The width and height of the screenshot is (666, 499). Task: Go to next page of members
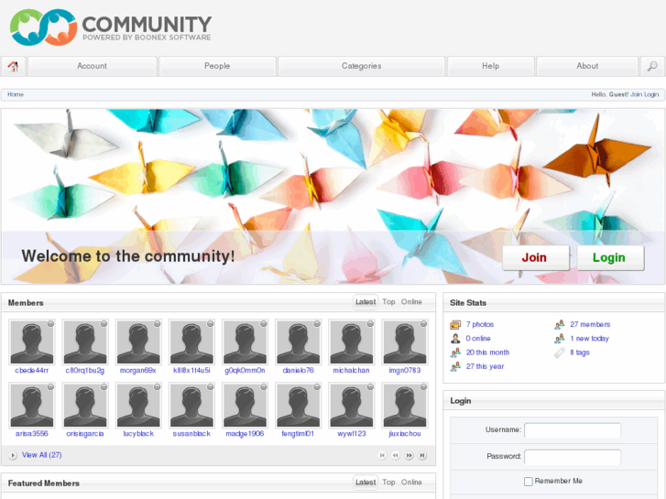(409, 455)
